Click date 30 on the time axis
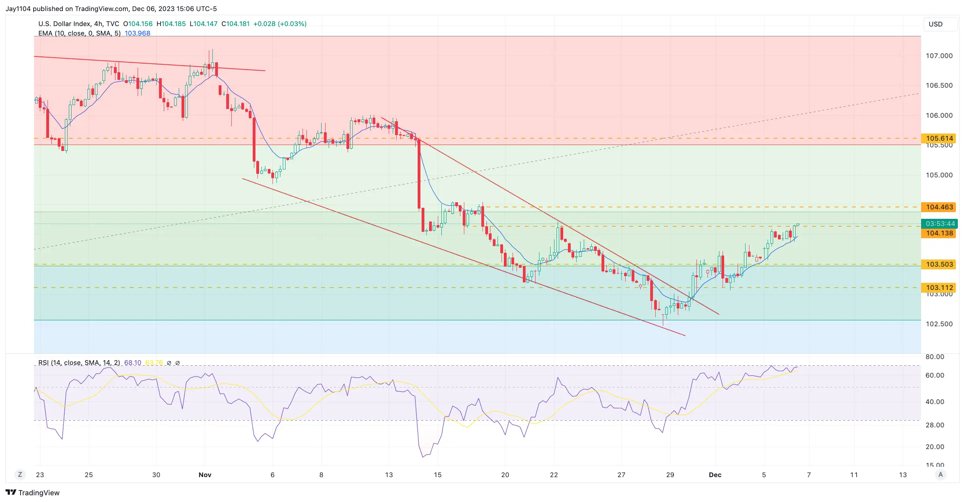 pyautogui.click(x=156, y=475)
